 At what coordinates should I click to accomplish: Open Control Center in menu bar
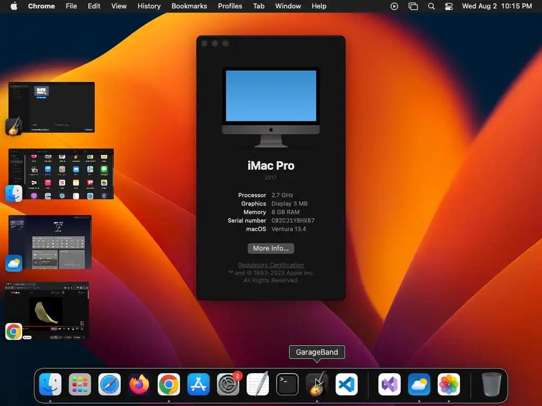point(449,6)
